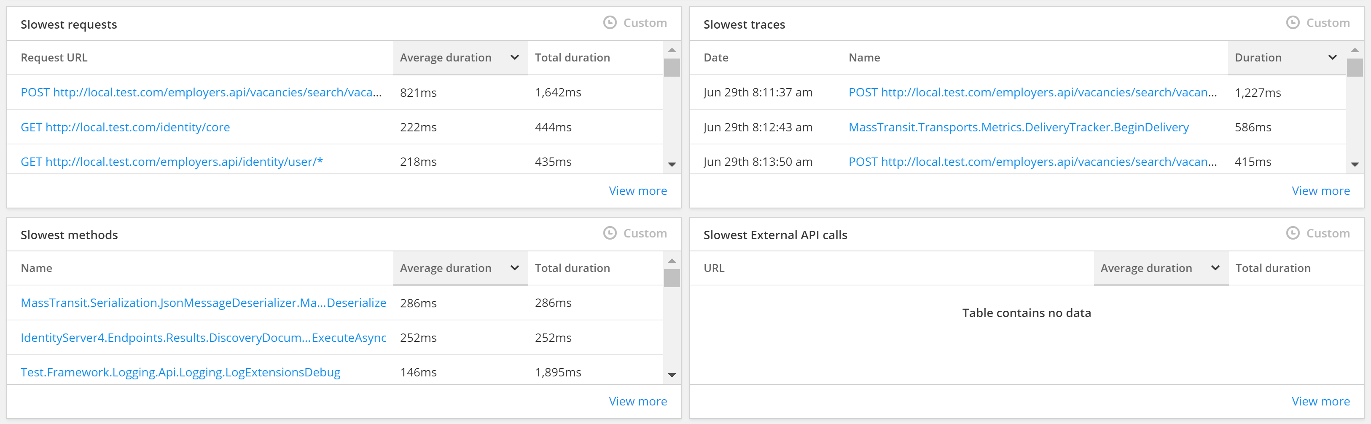Open GET identity/core request link
1371x424 pixels.
[125, 127]
